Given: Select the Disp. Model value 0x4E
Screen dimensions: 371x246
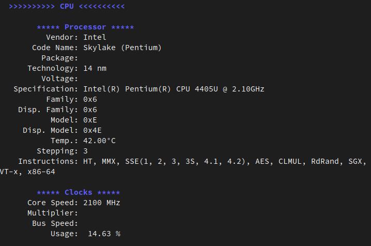Looking at the screenshot, I should click(x=92, y=130).
